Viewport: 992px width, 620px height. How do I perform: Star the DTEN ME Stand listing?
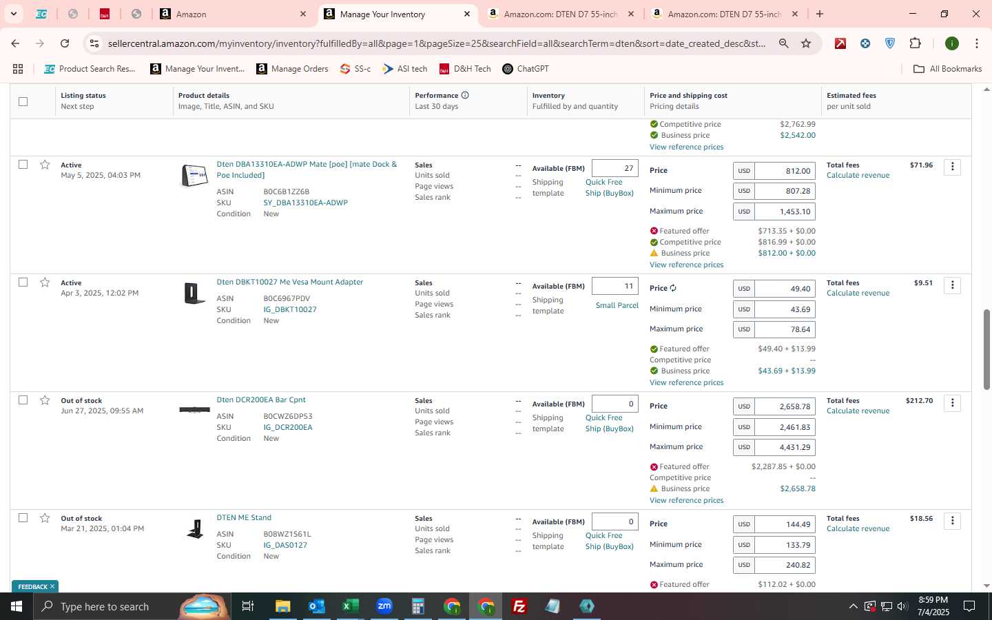point(45,518)
